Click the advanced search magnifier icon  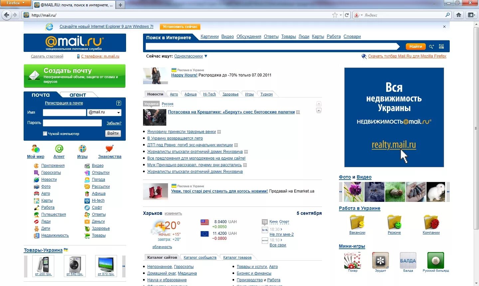[x=431, y=47]
